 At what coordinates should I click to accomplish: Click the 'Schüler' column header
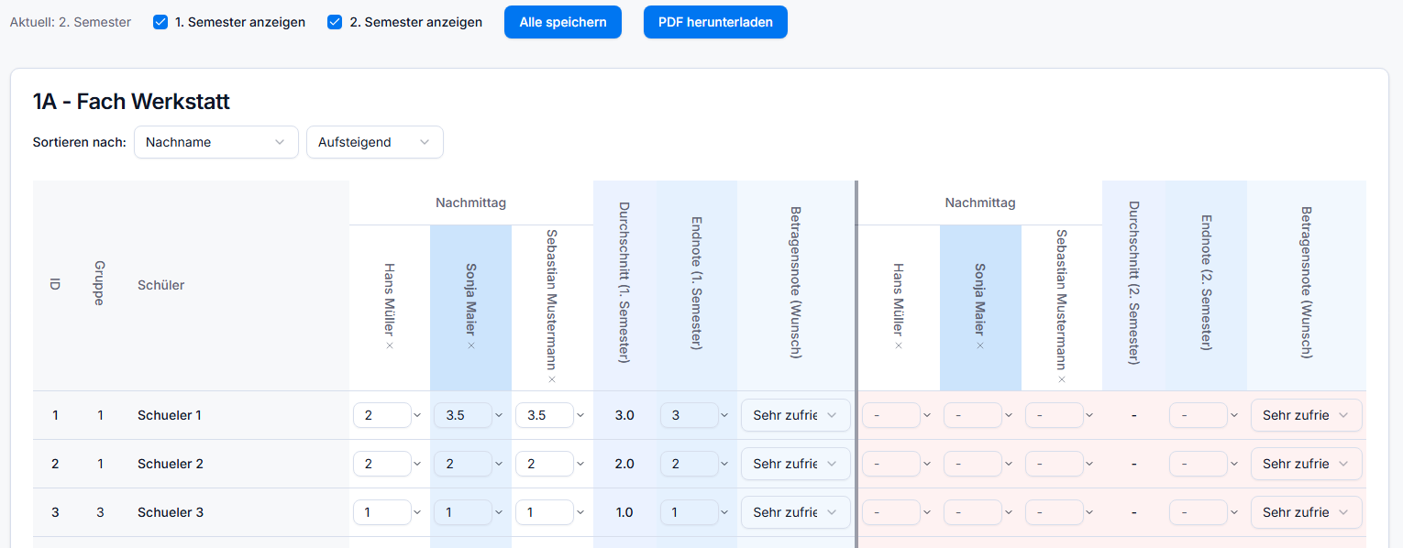tap(161, 285)
